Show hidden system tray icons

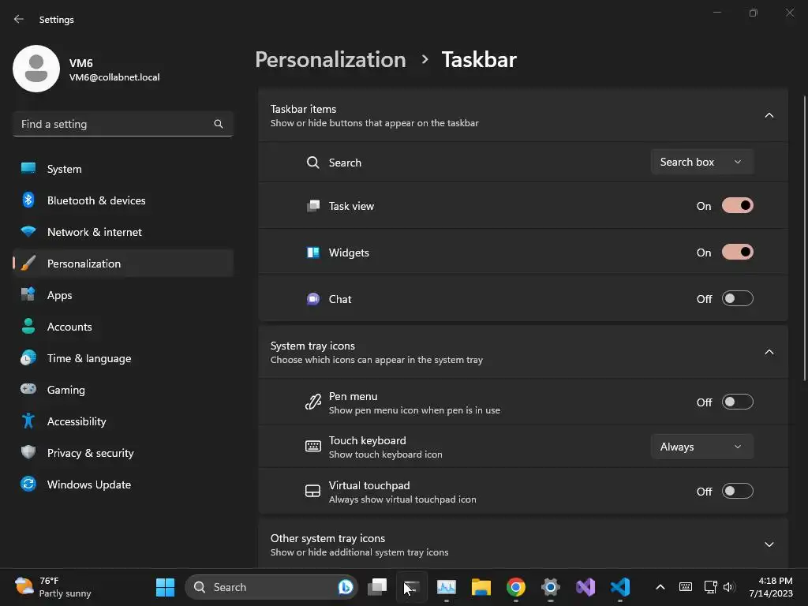tap(660, 587)
